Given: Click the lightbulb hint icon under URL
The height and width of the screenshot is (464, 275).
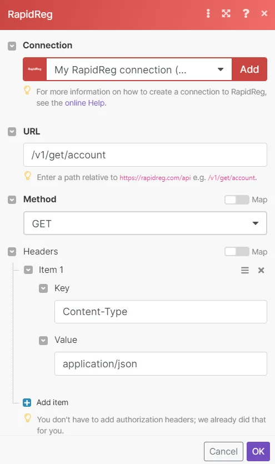Looking at the screenshot, I should pos(28,176).
